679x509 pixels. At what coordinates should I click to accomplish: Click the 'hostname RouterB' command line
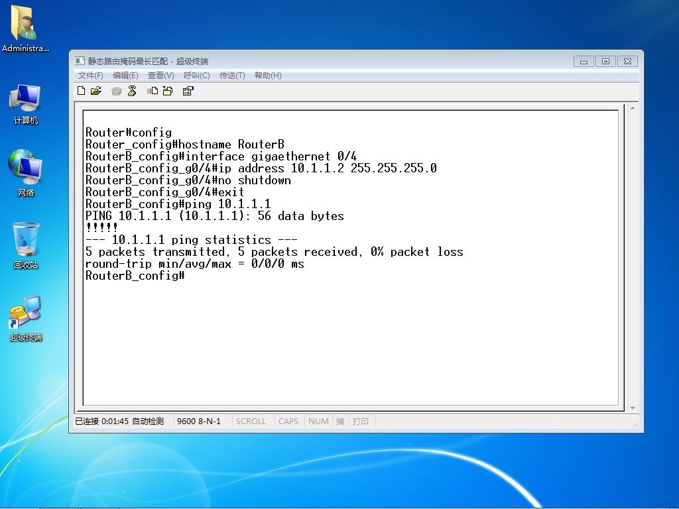click(185, 144)
